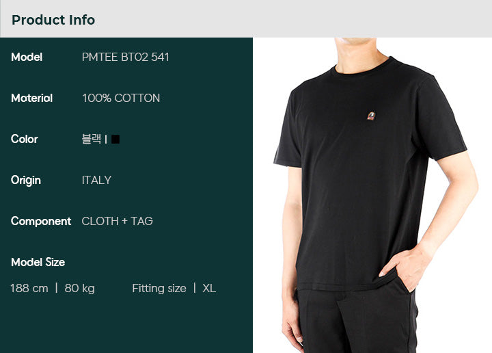Select the Product Info header title
The image size is (492, 353).
53,20
